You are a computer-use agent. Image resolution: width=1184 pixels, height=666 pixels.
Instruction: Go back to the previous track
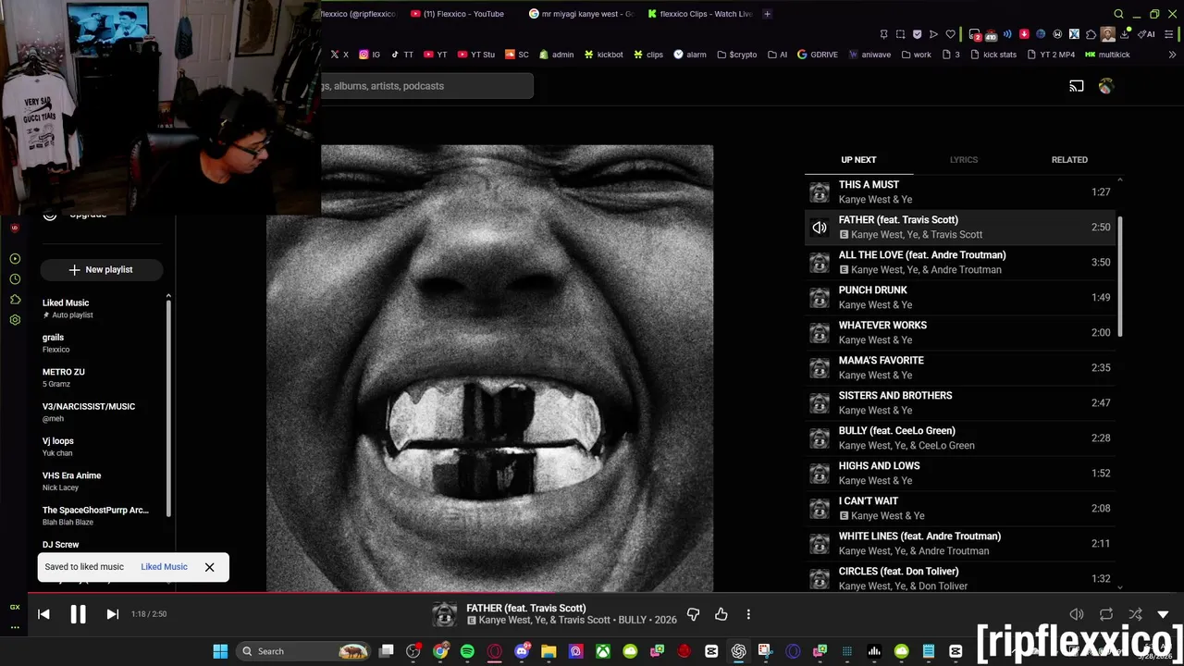tap(43, 614)
